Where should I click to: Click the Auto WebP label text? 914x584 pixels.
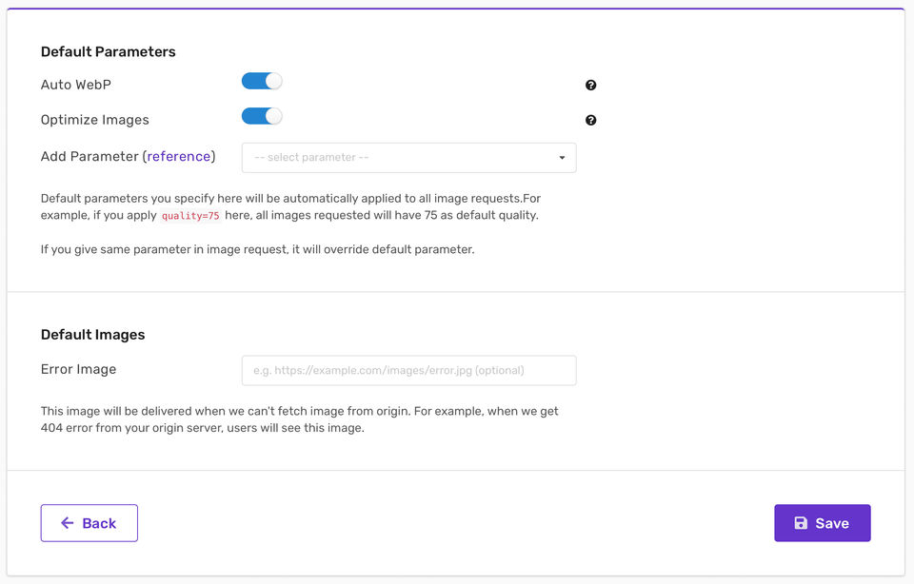click(x=76, y=85)
